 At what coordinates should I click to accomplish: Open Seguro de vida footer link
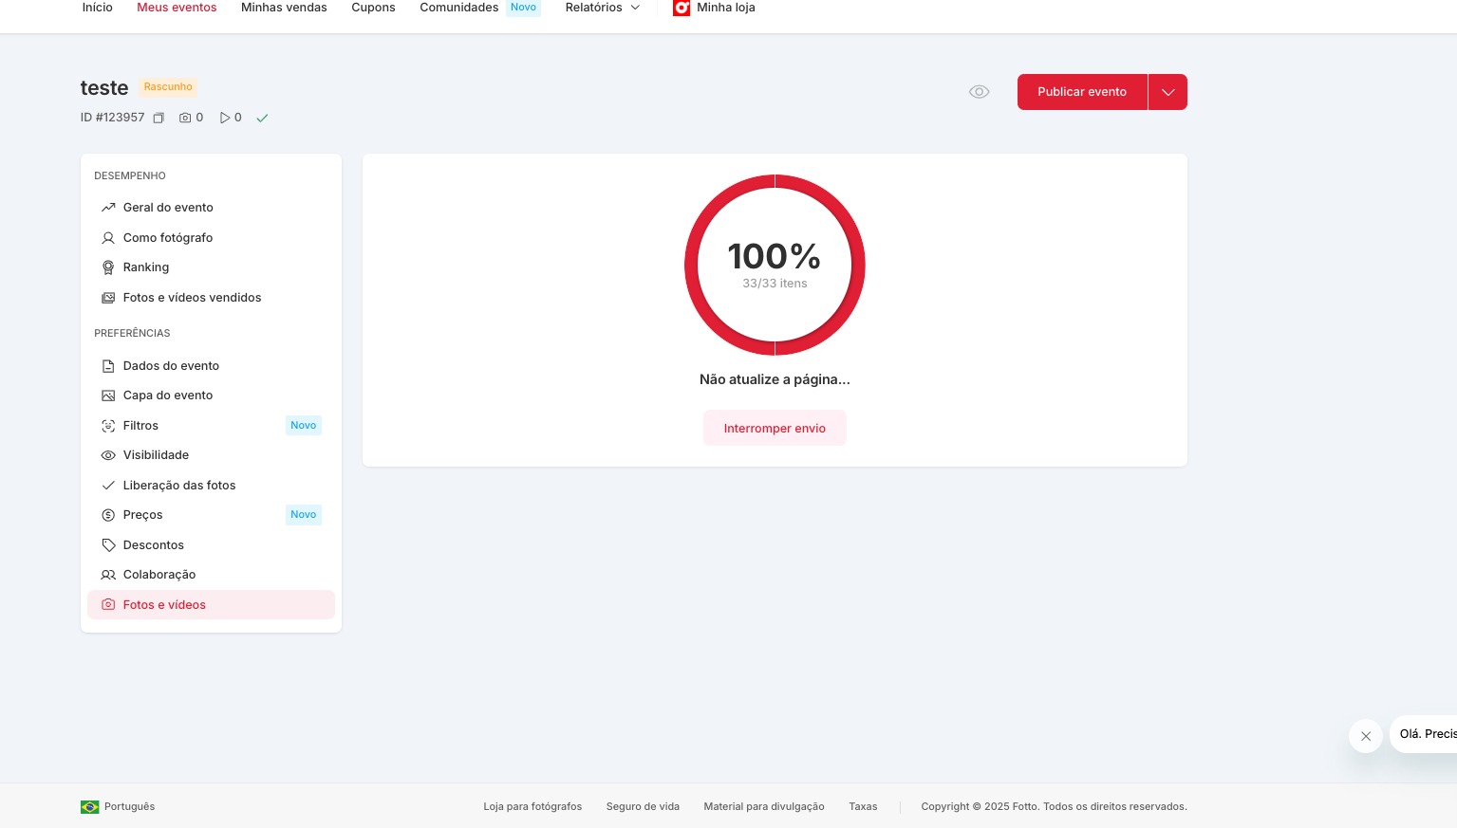click(643, 807)
